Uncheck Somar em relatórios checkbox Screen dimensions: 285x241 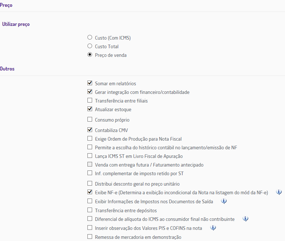click(x=90, y=83)
